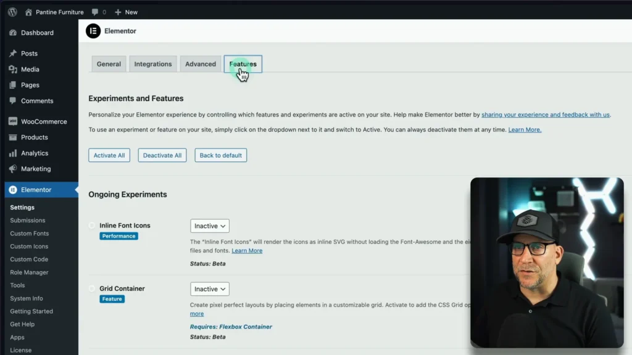The height and width of the screenshot is (355, 632).
Task: Click the WooCommerce icon in sidebar
Action: tap(13, 121)
